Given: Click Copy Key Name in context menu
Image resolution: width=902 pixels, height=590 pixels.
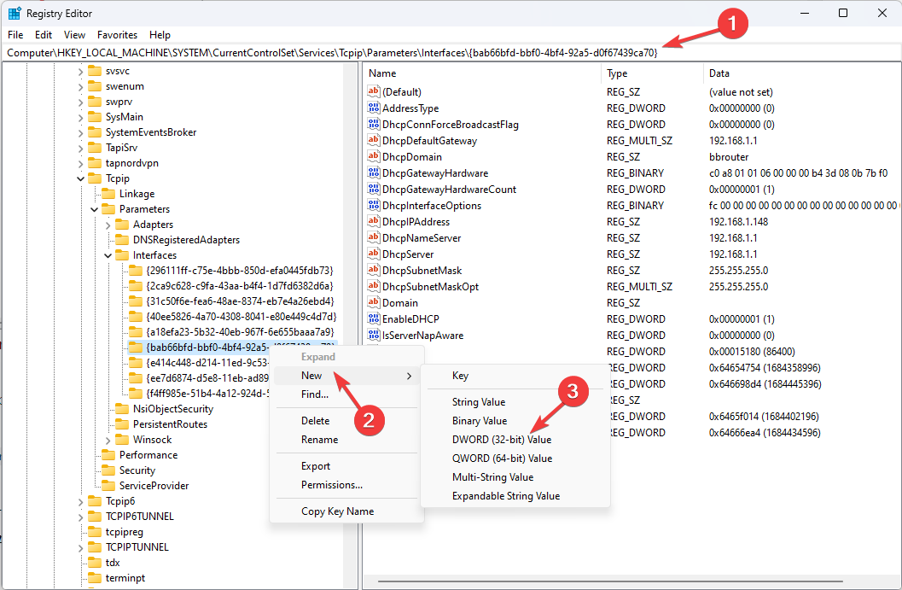Looking at the screenshot, I should click(x=346, y=511).
